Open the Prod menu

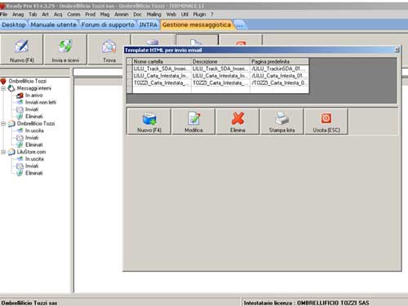point(90,14)
